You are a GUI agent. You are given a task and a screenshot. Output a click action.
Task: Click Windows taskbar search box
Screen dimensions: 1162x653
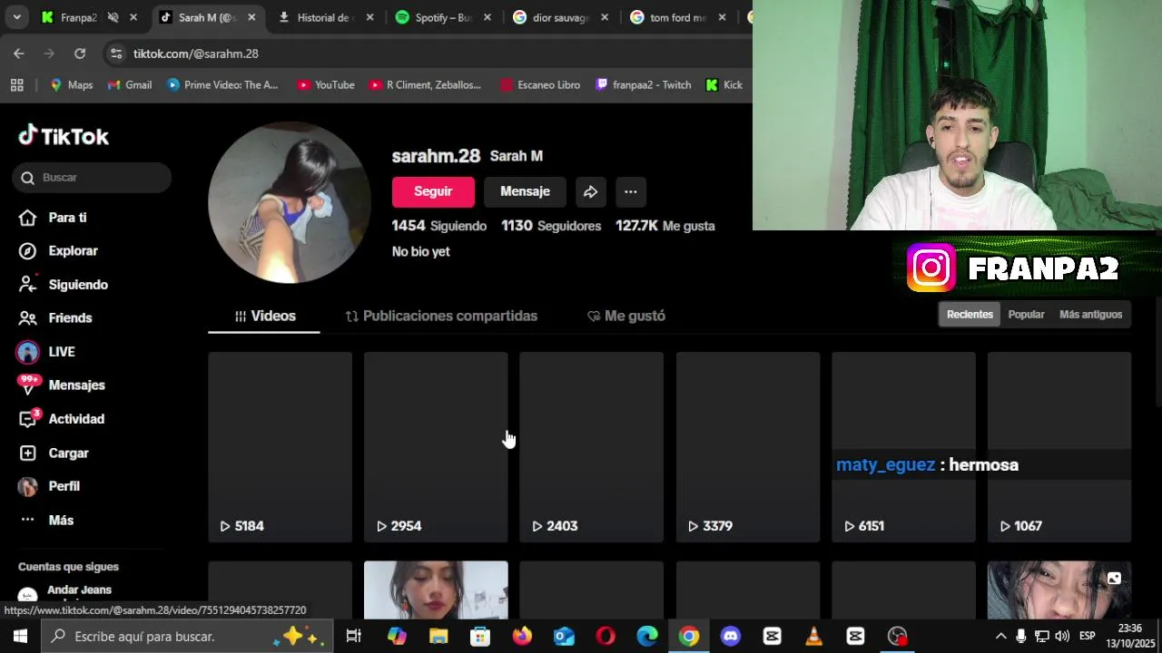pyautogui.click(x=185, y=636)
